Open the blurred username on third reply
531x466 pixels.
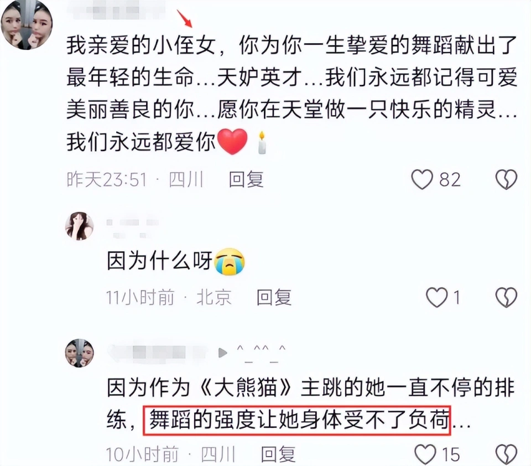[158, 353]
